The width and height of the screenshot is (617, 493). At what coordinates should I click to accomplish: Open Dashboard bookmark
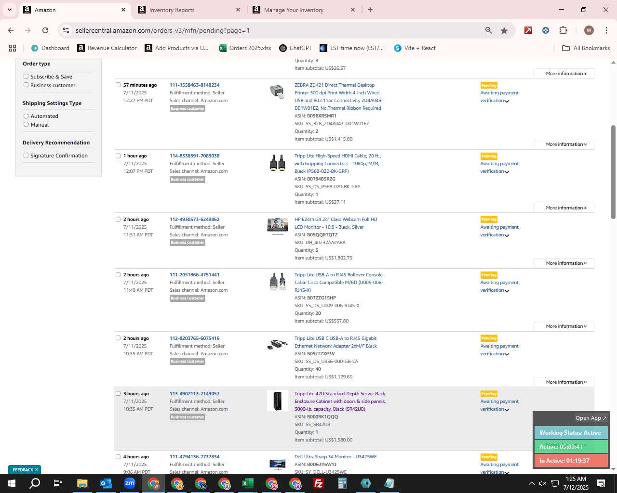(x=50, y=48)
